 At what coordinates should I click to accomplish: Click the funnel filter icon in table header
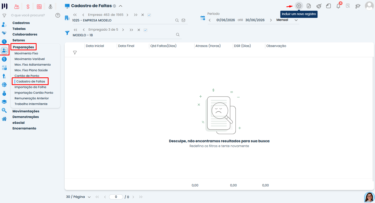(75, 52)
